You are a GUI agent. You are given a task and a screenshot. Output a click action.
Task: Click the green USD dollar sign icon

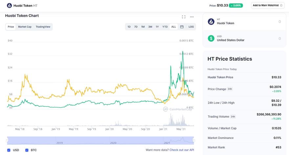tap(211, 38)
